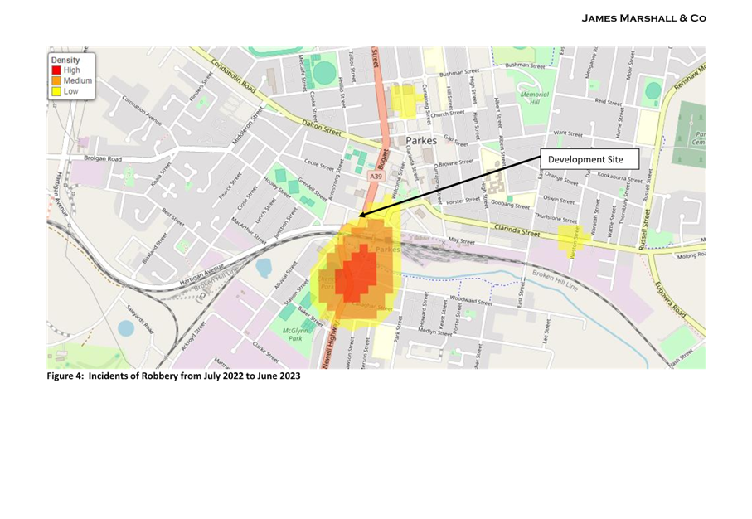Screen dimensions: 752x519
Task: Click the Saleyards Road label
Action: [140, 320]
